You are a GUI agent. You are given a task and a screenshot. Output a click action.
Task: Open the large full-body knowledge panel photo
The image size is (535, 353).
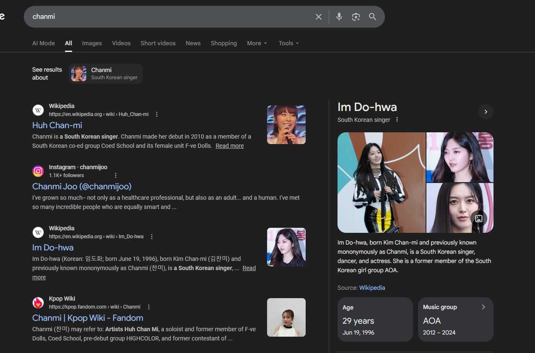coord(382,183)
